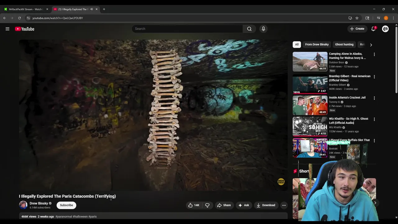
Task: Open options for Camping Alone in Alaska video
Action: [374, 54]
